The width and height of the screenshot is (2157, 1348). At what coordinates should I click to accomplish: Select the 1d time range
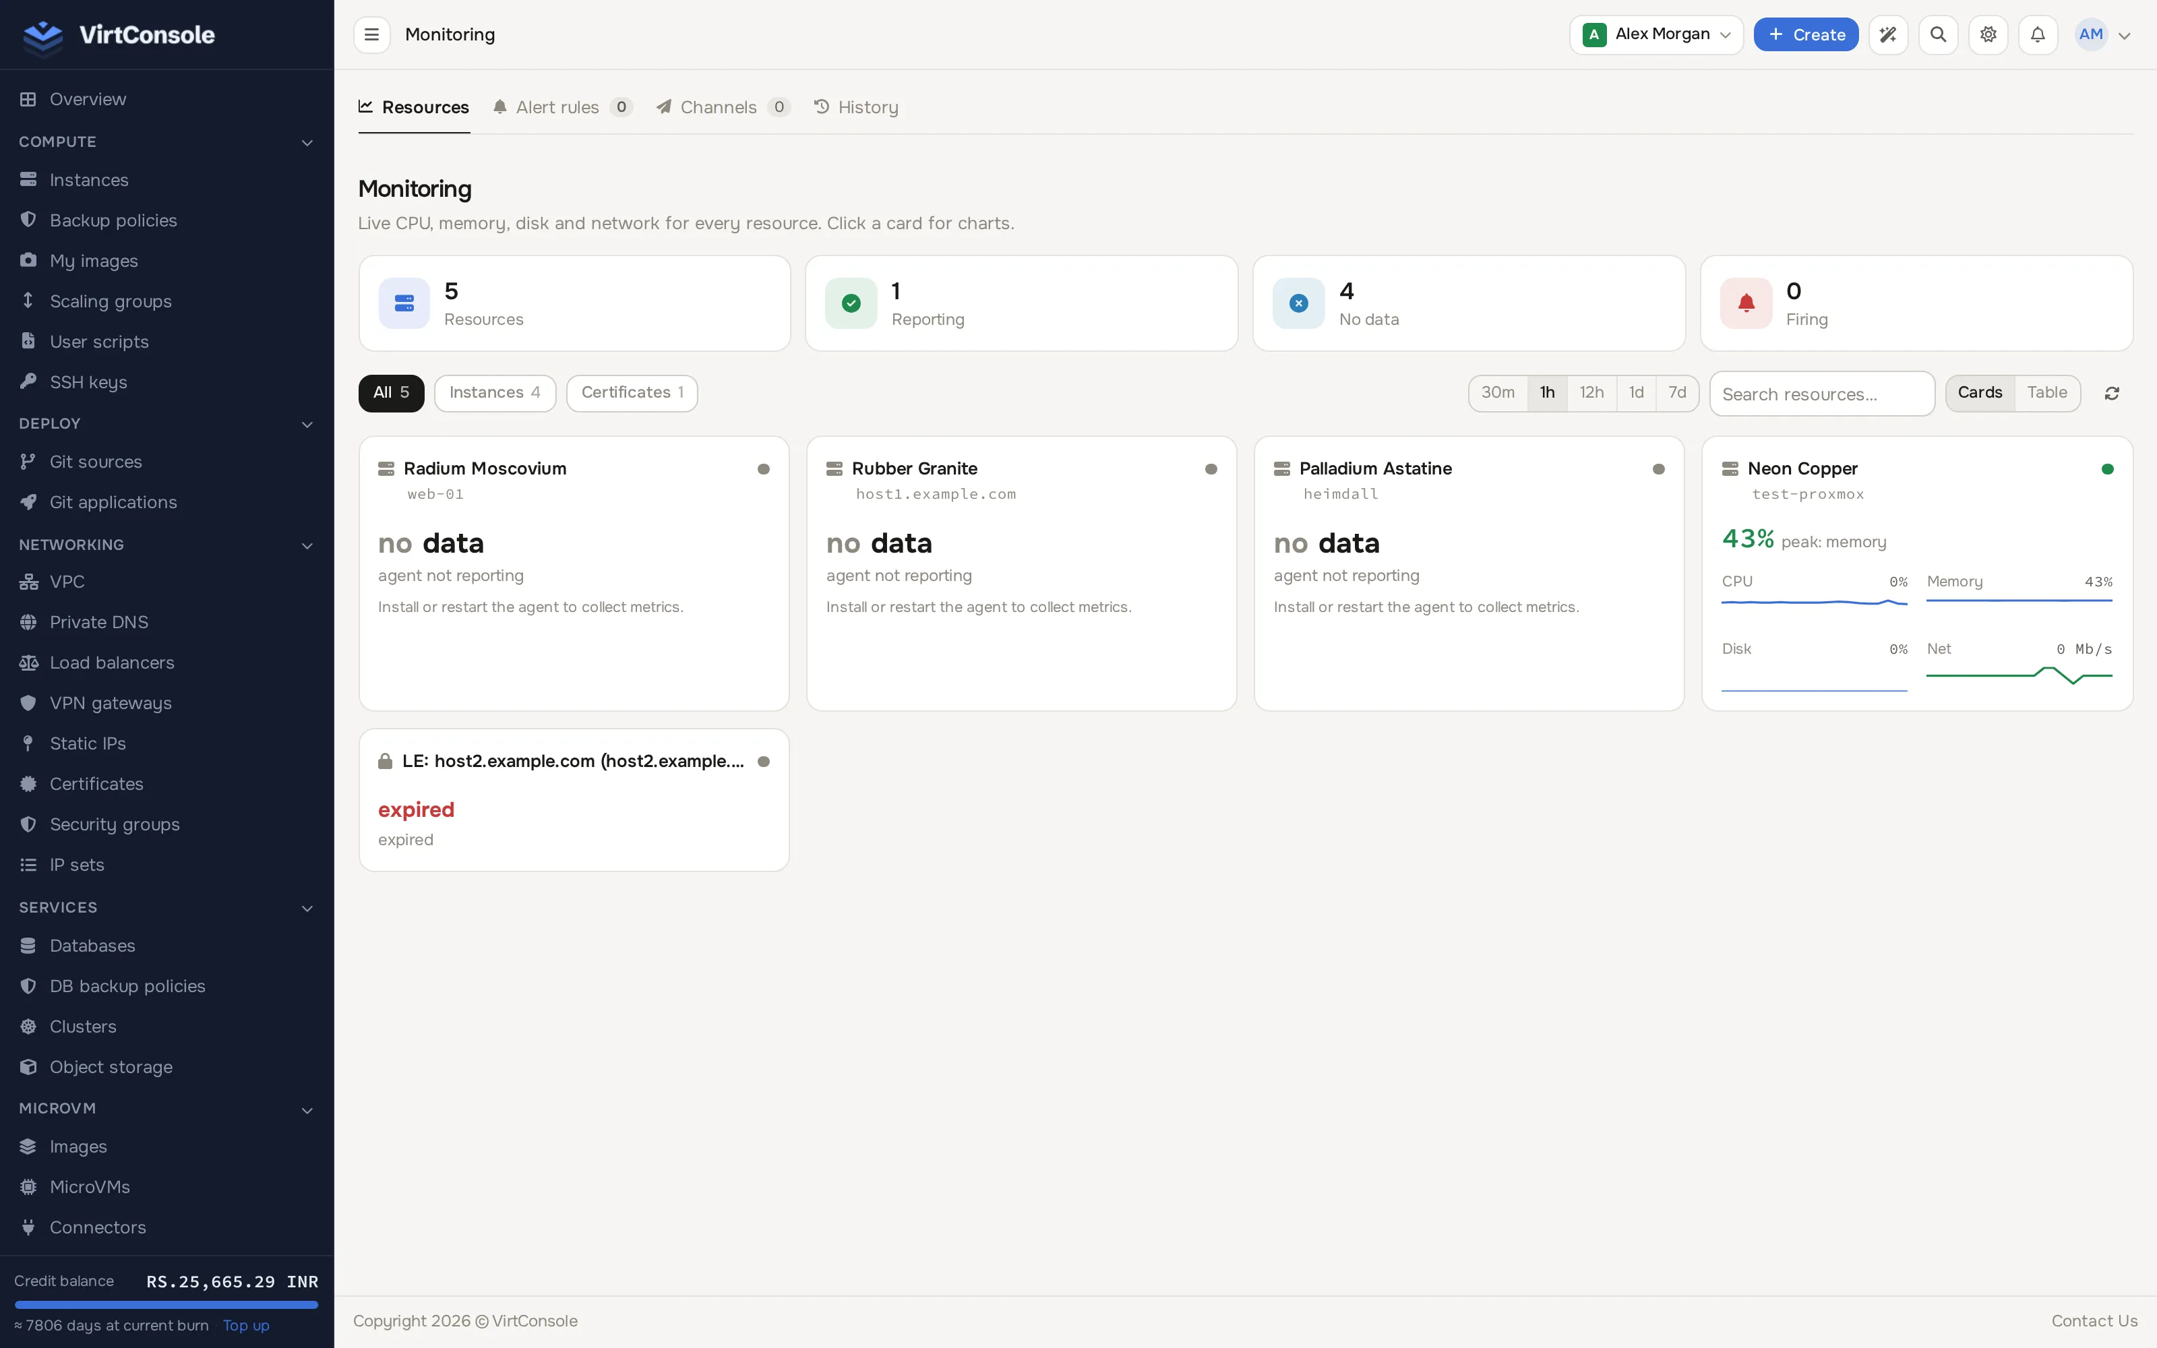[x=1637, y=393]
